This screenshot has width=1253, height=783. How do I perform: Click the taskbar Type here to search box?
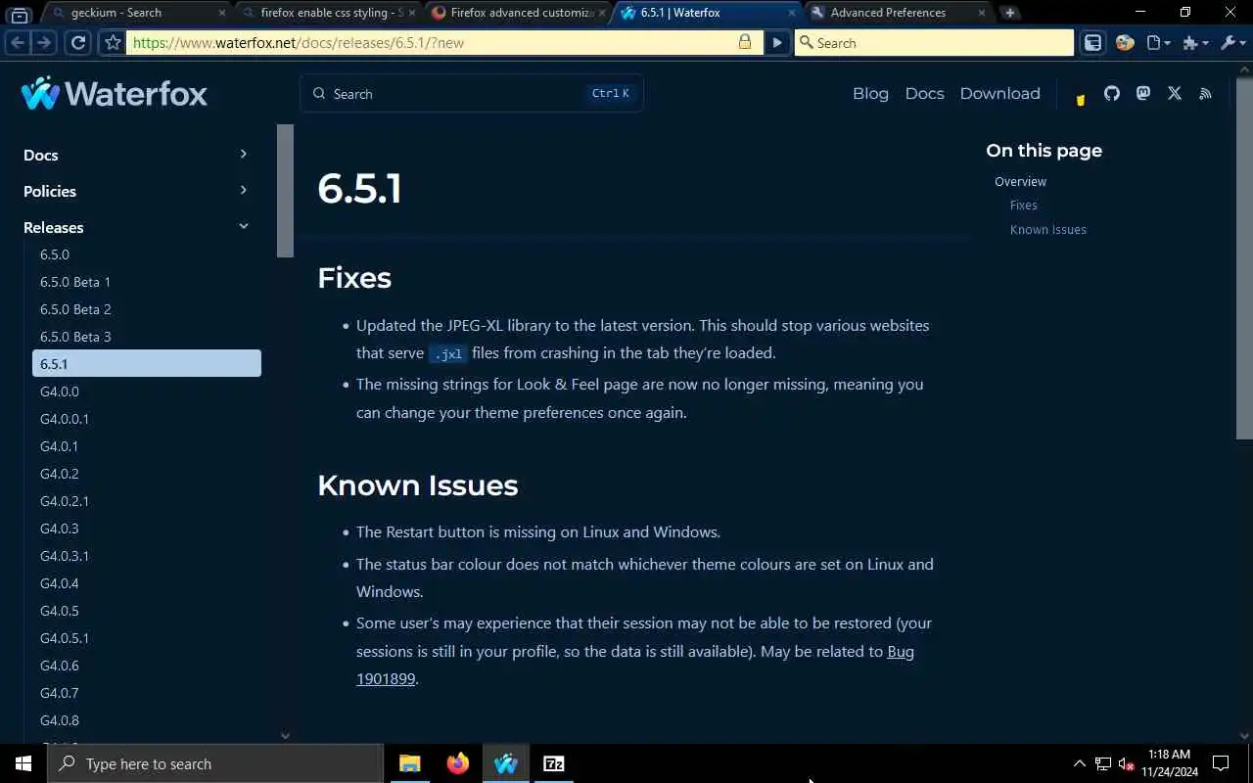click(215, 763)
